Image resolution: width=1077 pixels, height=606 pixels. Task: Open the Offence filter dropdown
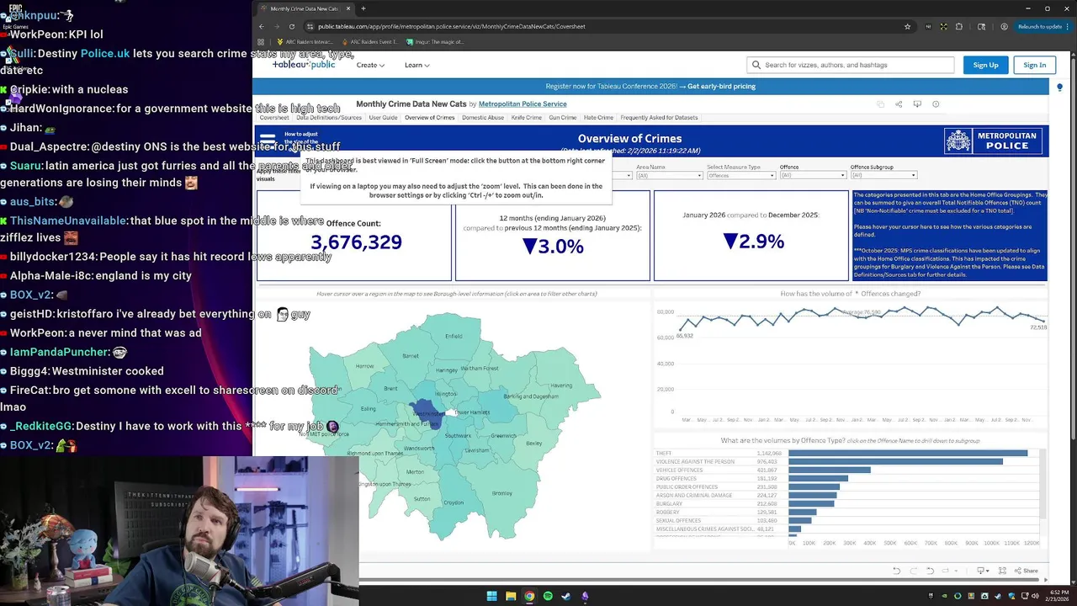tap(813, 175)
